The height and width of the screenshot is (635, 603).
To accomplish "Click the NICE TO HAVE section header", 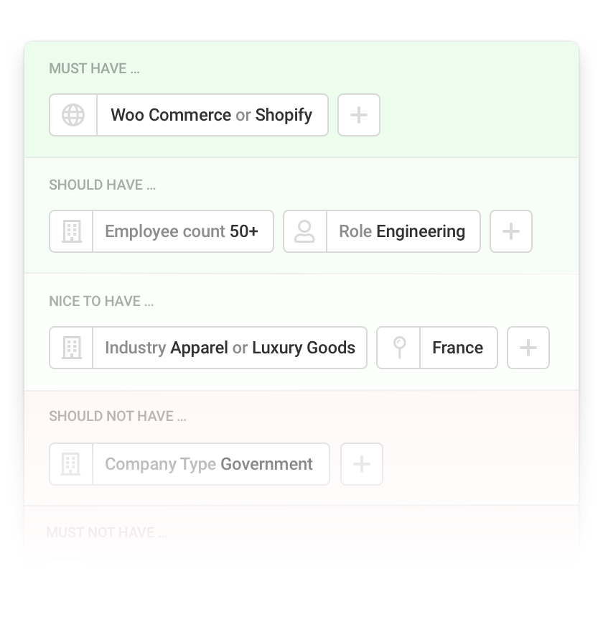I will coord(101,301).
